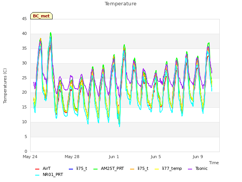Click the 35 y-axis tick label

pos(24,49)
